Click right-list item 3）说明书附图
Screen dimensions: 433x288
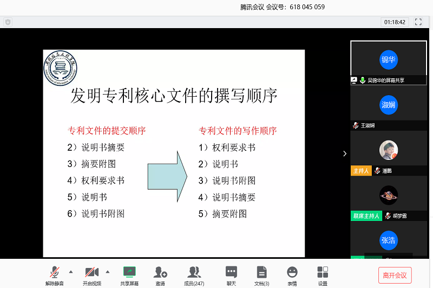click(x=227, y=181)
